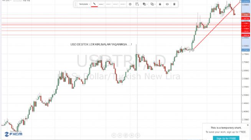Click the scroll left chart control
This screenshot has height=140, width=251.
[114, 135]
